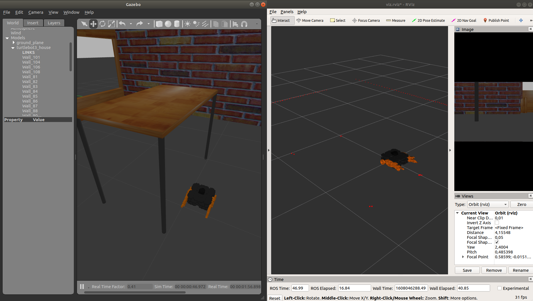Switch to the Insert tab in Gazebo
Viewport: 533px width, 301px height.
click(x=33, y=23)
